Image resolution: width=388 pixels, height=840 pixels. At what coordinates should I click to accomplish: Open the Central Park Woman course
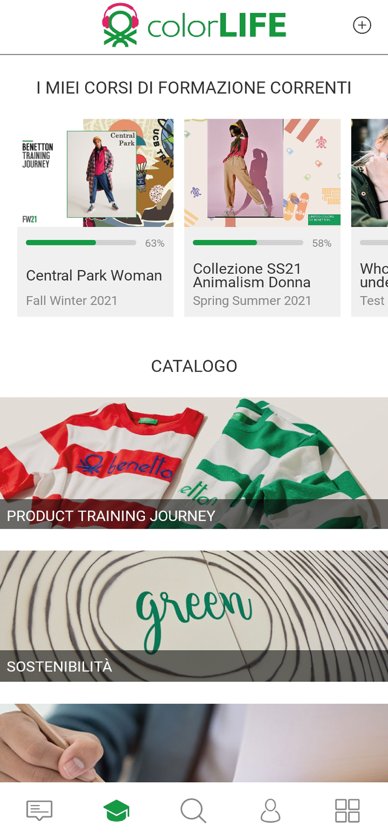(x=95, y=218)
